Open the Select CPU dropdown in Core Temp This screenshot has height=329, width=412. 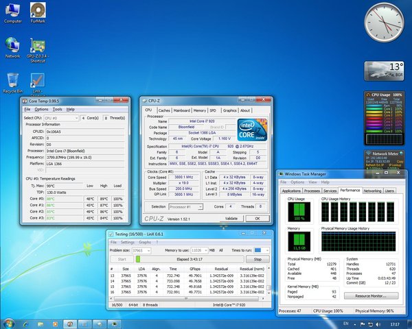pos(61,118)
